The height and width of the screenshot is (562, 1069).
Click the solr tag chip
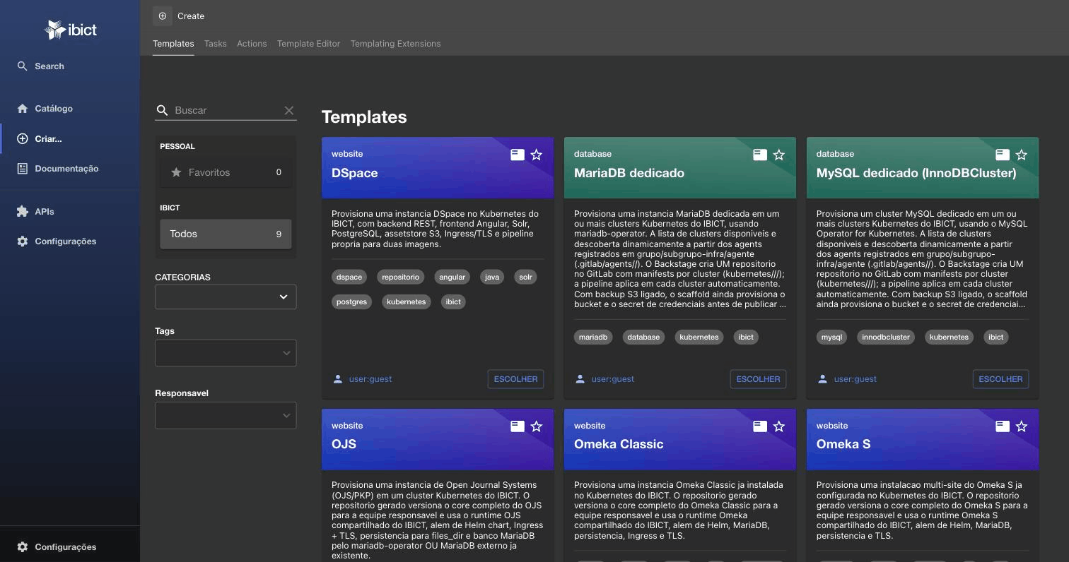point(525,277)
